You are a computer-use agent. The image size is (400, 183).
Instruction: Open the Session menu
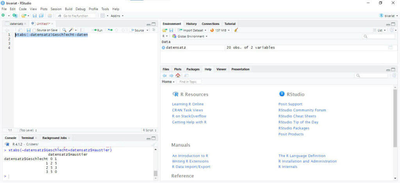point(56,9)
